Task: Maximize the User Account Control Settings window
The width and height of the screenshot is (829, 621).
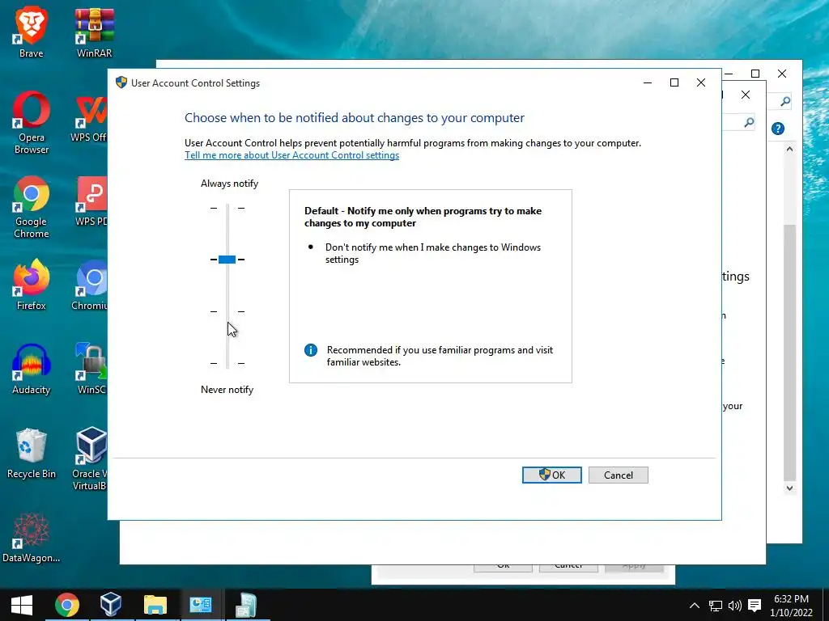Action: pyautogui.click(x=674, y=82)
